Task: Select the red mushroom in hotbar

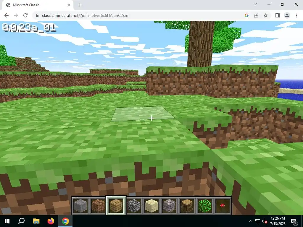Action: tap(223, 206)
